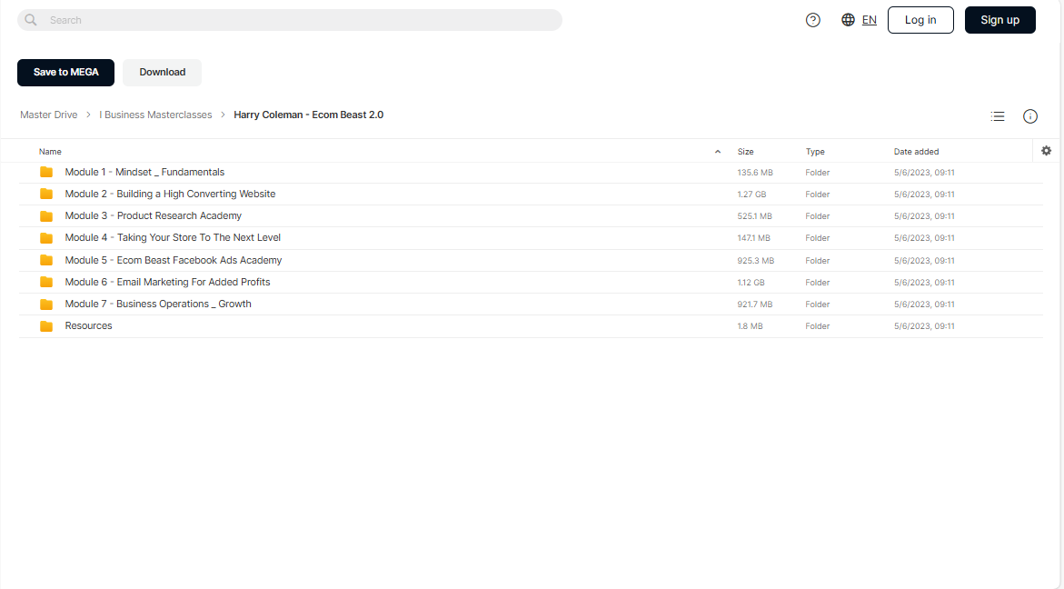Select Module 7 - Business Operations _ Growth
Screen dimensions: 1064x589
click(x=158, y=304)
